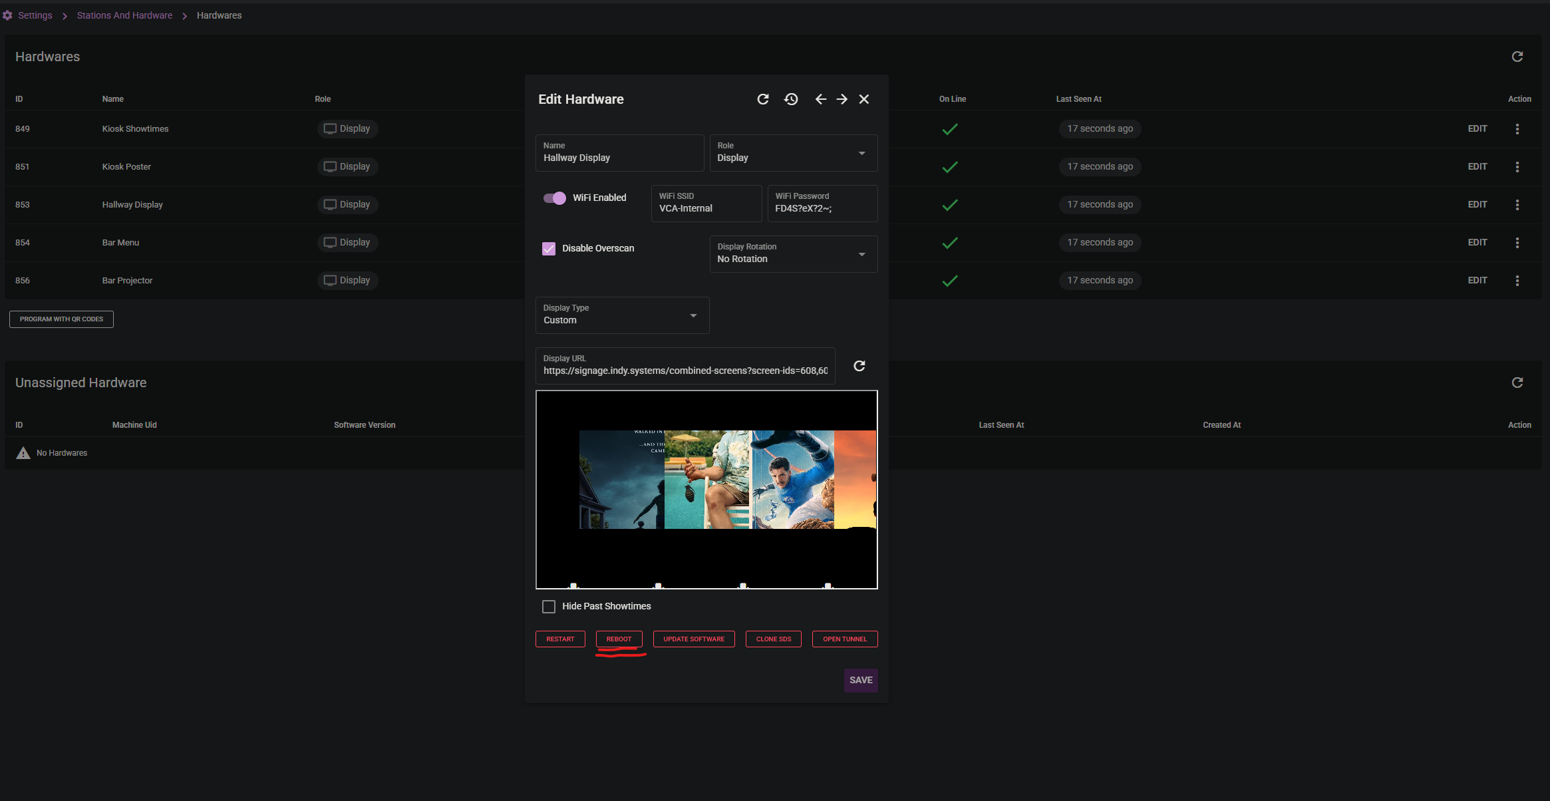Refresh the Unassigned Hardware table
Image resolution: width=1550 pixels, height=801 pixels.
[1517, 383]
